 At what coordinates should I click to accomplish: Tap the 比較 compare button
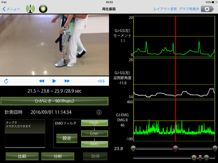[x=22, y=156]
